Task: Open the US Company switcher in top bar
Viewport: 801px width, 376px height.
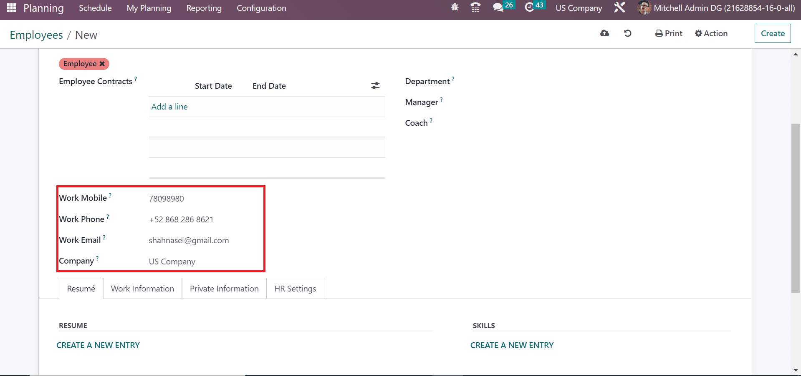Action: (579, 8)
